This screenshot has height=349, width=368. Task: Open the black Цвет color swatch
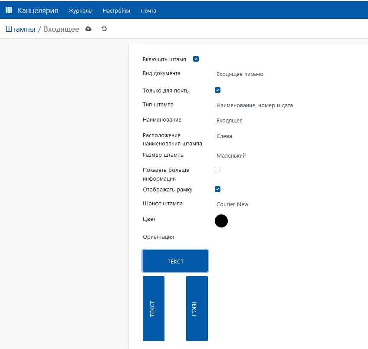(221, 221)
